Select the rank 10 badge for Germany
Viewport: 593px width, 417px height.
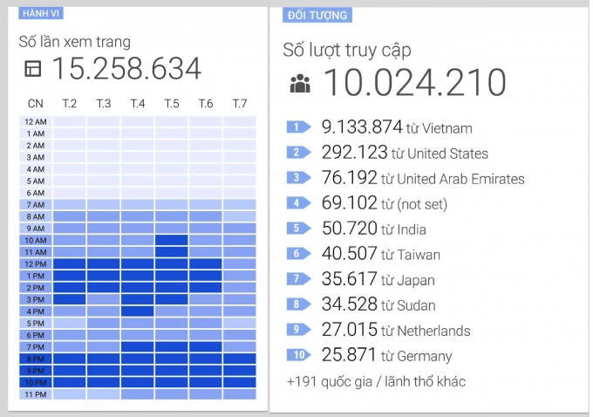click(298, 355)
